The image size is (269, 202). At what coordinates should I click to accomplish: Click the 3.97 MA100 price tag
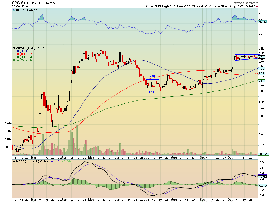pos(261,73)
